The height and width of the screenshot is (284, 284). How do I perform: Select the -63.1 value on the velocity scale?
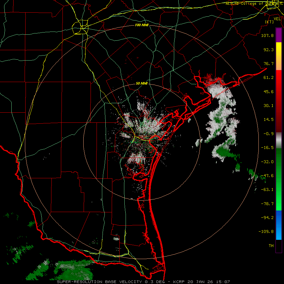point(267,190)
